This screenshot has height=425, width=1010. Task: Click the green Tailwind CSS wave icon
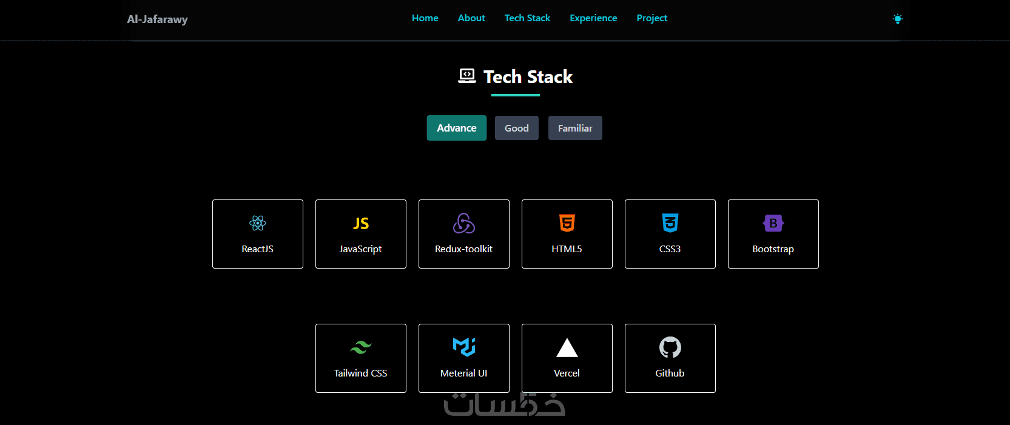pyautogui.click(x=361, y=347)
